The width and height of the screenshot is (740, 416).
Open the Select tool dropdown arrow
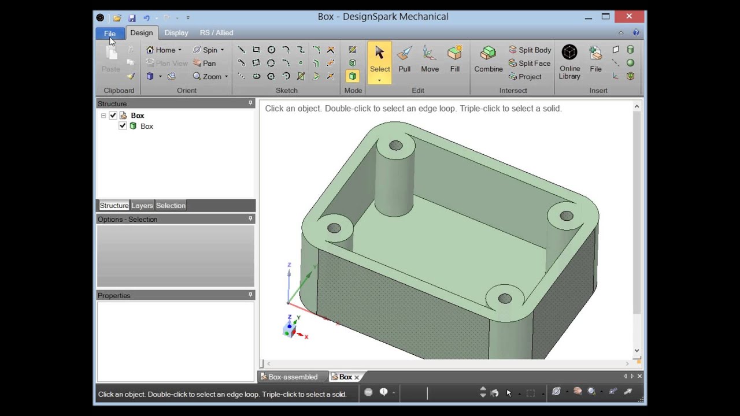coord(380,80)
